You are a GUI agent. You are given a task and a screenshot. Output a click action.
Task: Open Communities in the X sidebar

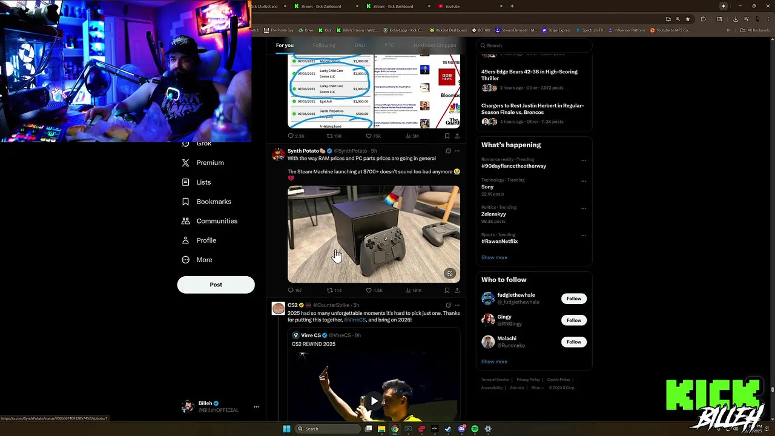click(x=209, y=221)
